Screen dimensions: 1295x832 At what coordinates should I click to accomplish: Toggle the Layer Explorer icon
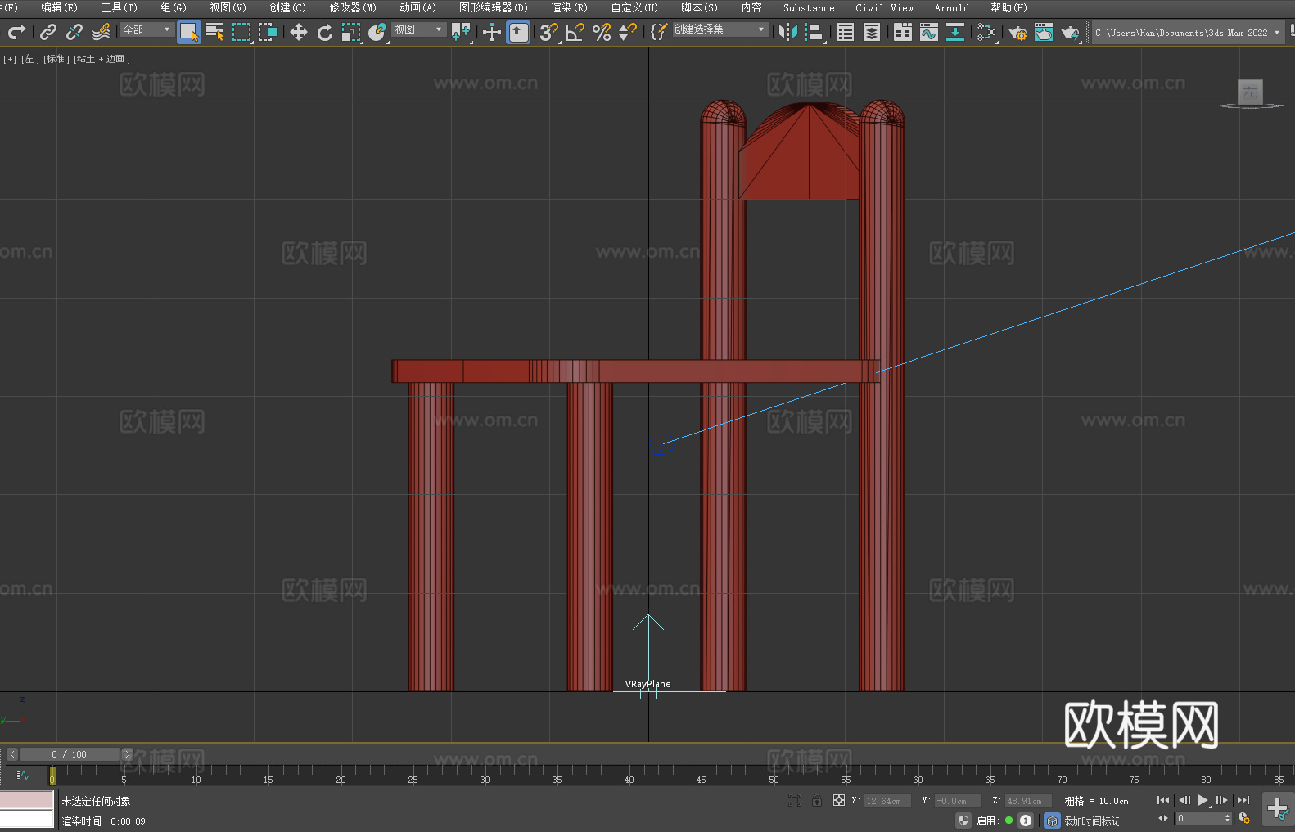872,32
